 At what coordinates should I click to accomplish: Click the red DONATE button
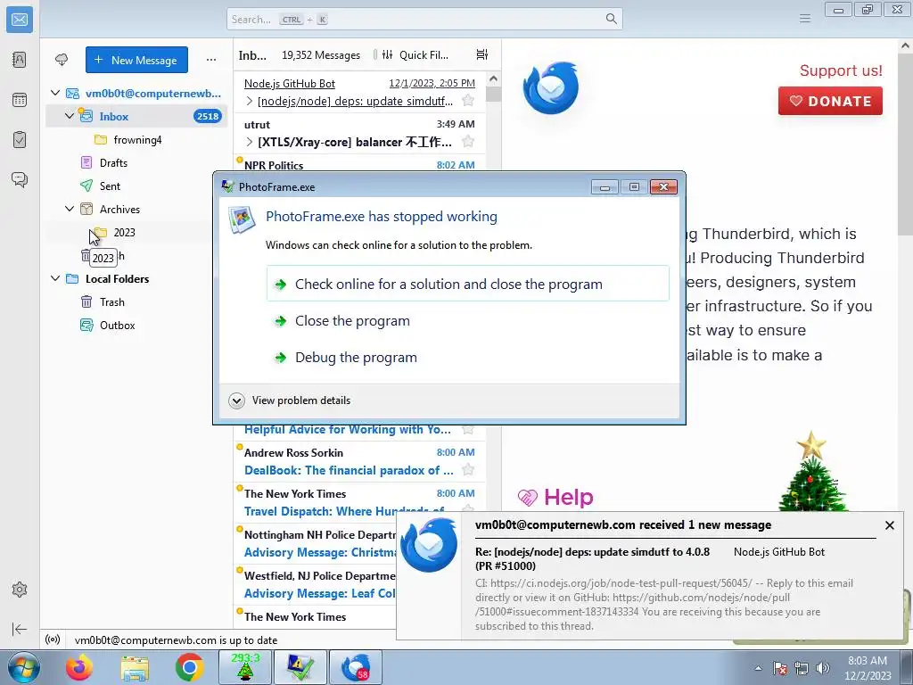click(830, 101)
